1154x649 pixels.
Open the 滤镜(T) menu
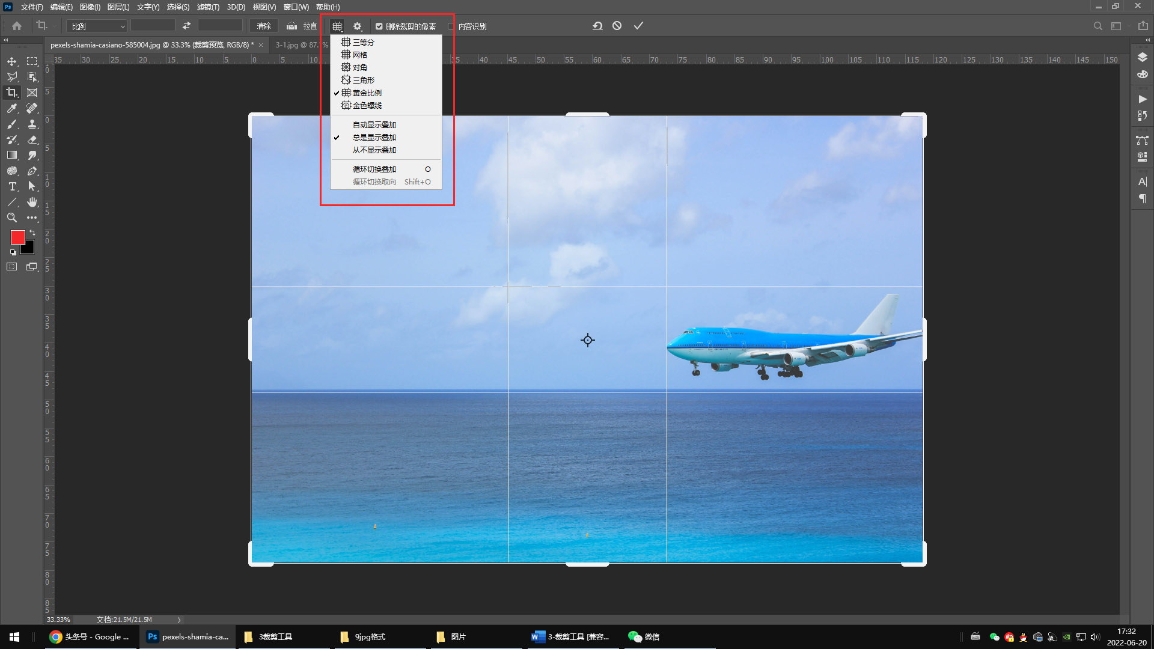[x=208, y=7]
